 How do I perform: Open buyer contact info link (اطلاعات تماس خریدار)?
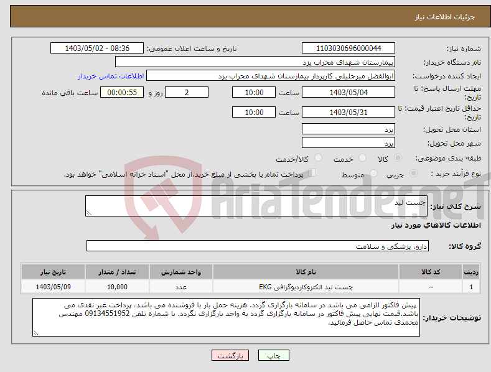pos(111,76)
